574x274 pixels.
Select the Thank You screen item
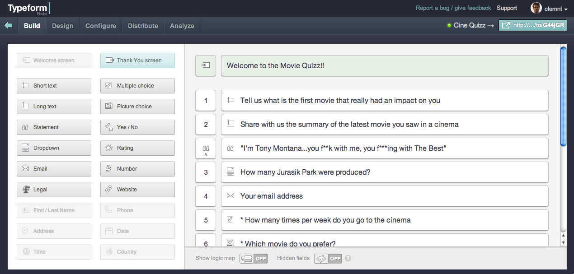pyautogui.click(x=137, y=60)
